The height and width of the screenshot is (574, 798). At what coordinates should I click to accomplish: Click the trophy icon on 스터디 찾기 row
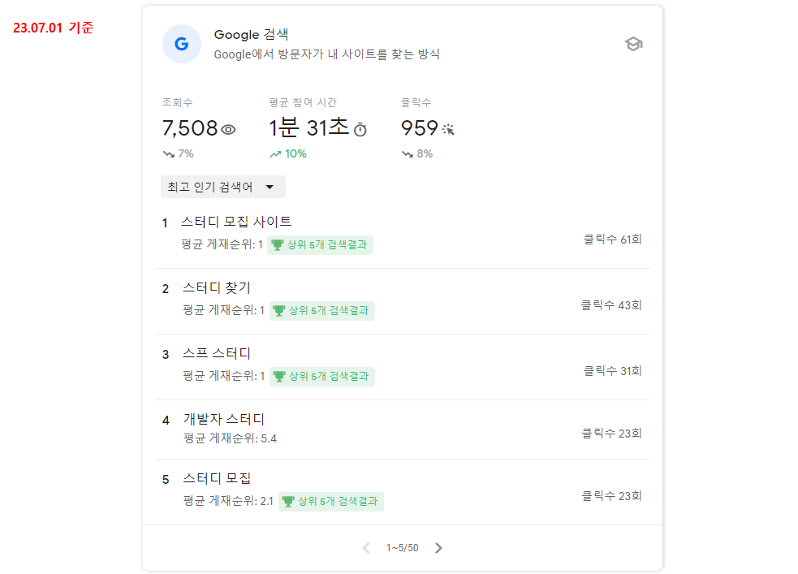pyautogui.click(x=279, y=310)
